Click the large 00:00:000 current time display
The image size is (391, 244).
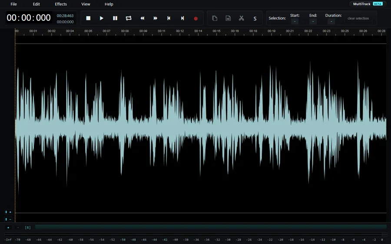(x=29, y=18)
